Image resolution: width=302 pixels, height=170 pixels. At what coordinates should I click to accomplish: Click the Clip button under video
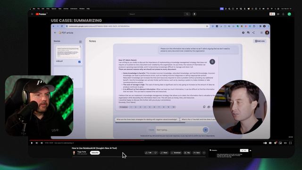coord(187,153)
